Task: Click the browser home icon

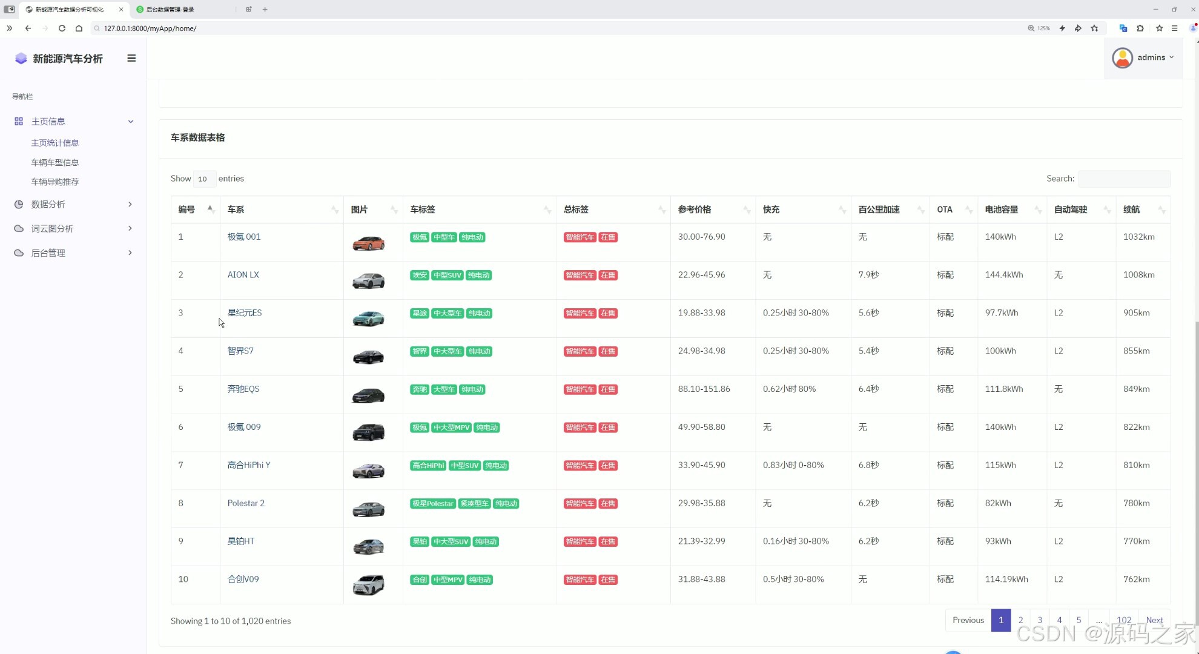Action: pos(79,28)
